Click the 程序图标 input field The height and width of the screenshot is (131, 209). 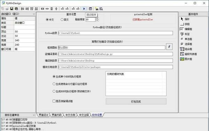tap(112, 48)
